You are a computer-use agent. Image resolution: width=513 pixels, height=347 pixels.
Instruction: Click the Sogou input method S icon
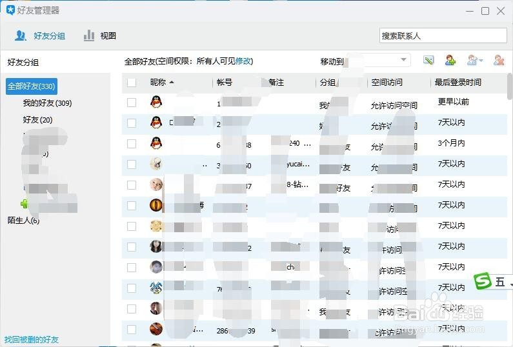click(483, 281)
